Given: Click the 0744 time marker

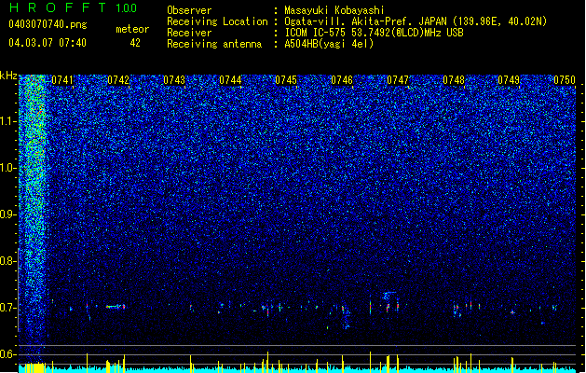Looking at the screenshot, I should (x=230, y=80).
